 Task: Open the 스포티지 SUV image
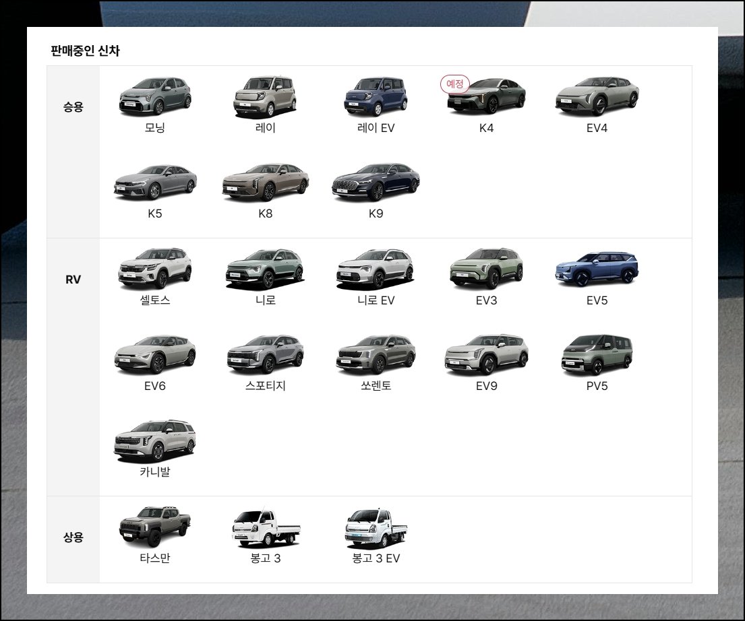point(265,355)
